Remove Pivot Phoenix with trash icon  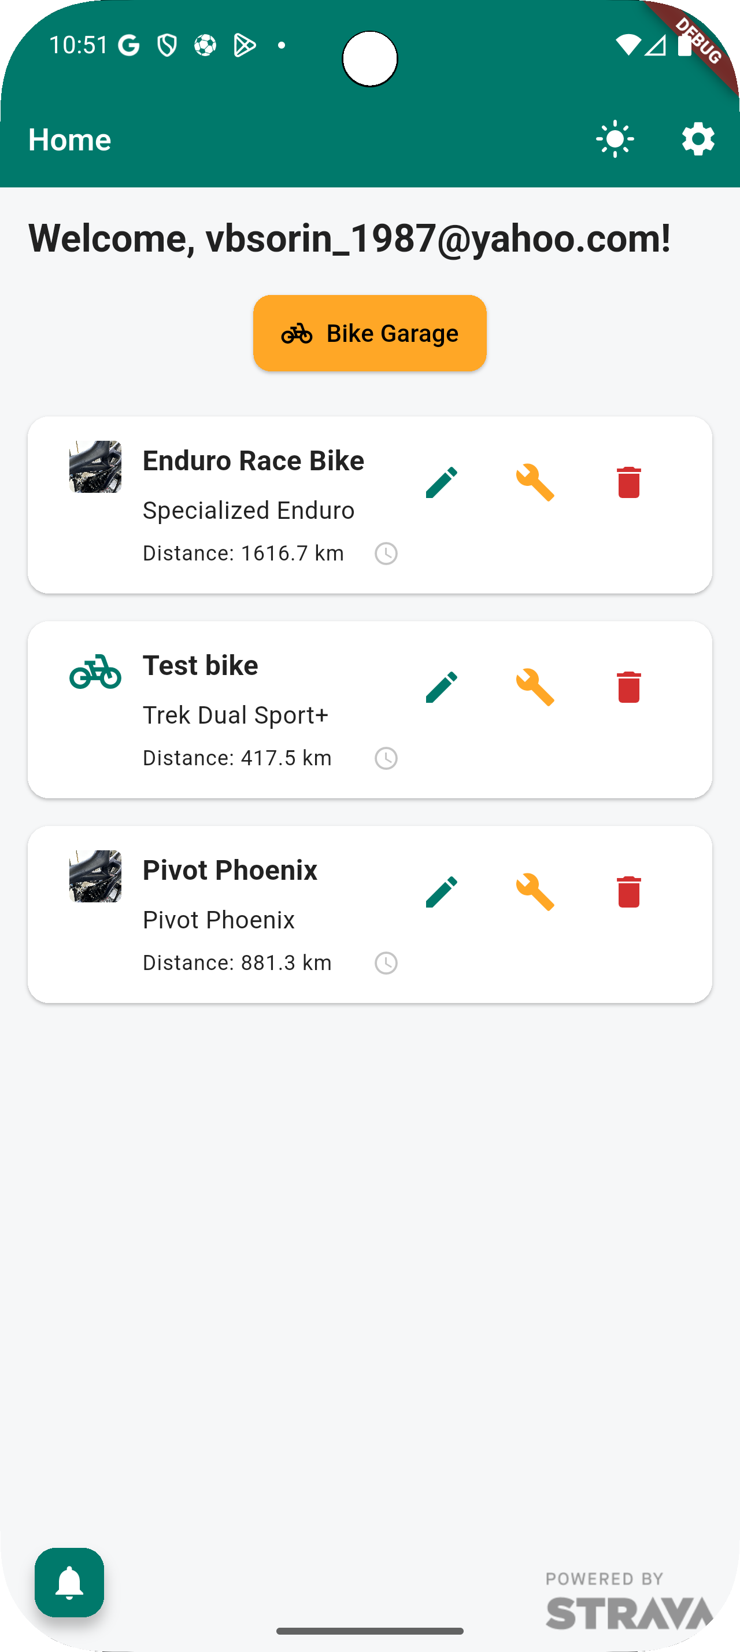[x=628, y=891]
